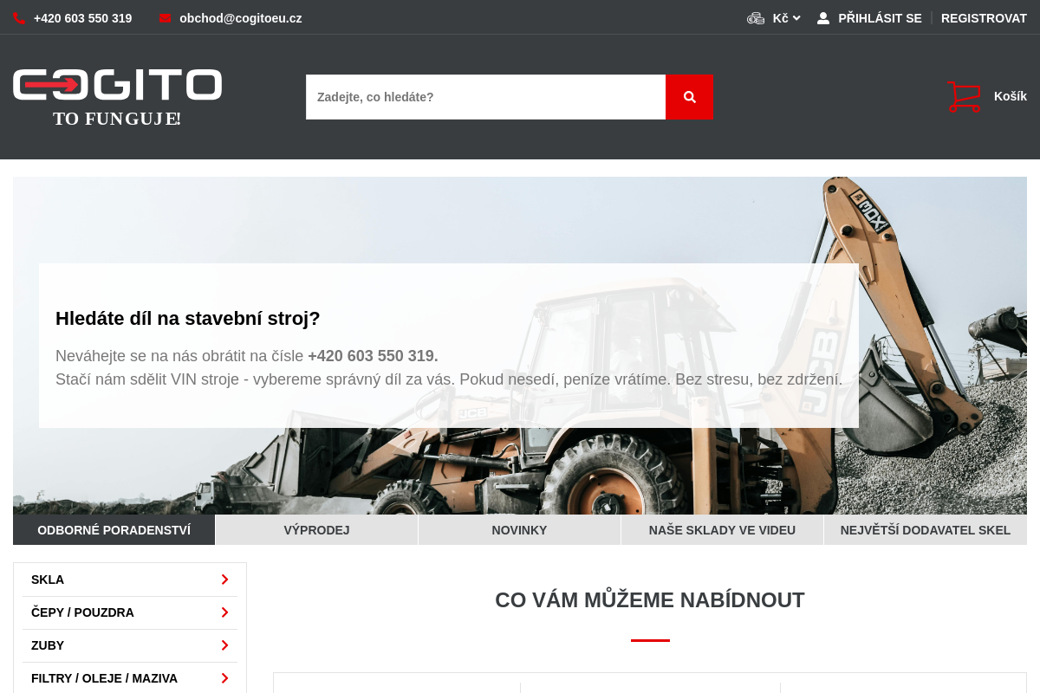Click the red chevron beside ČEPY / POUZDRA

(224, 612)
